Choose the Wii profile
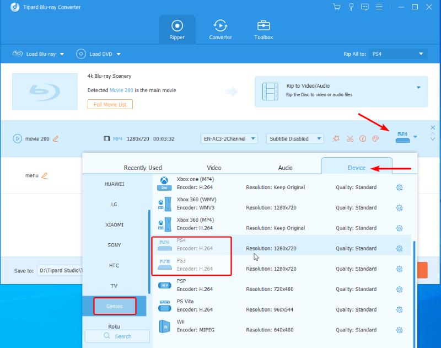This screenshot has width=441, height=348. coord(282,326)
